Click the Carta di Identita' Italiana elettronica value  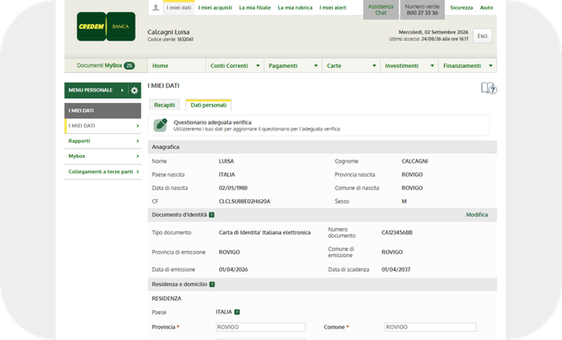pos(264,233)
